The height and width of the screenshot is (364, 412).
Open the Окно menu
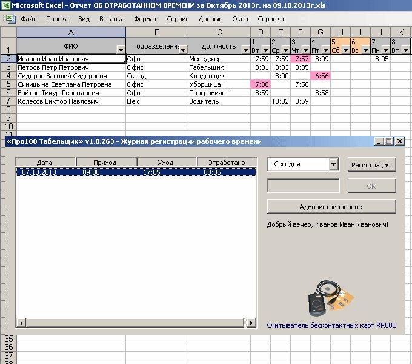(240, 19)
